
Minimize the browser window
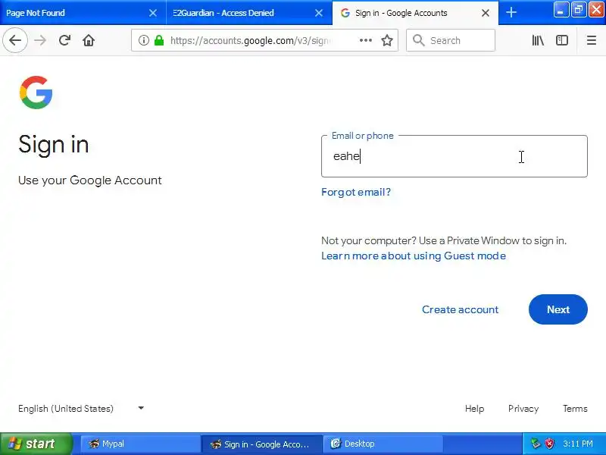point(561,10)
